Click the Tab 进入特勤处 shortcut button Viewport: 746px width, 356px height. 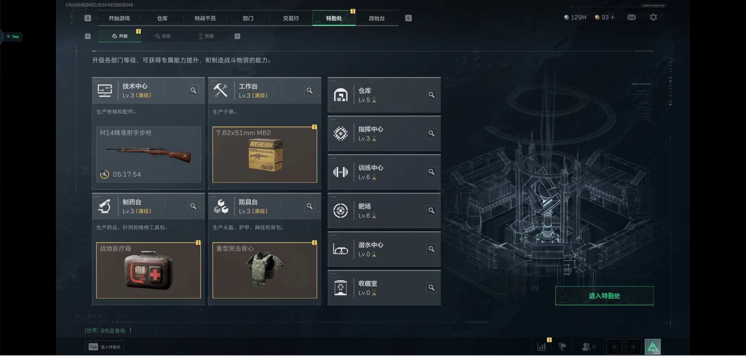(x=105, y=347)
